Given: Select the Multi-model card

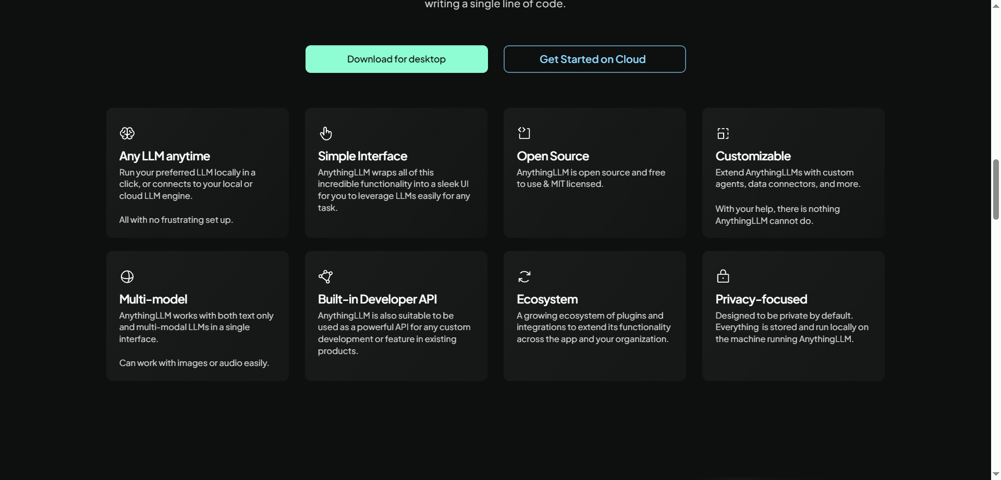Looking at the screenshot, I should 197,315.
